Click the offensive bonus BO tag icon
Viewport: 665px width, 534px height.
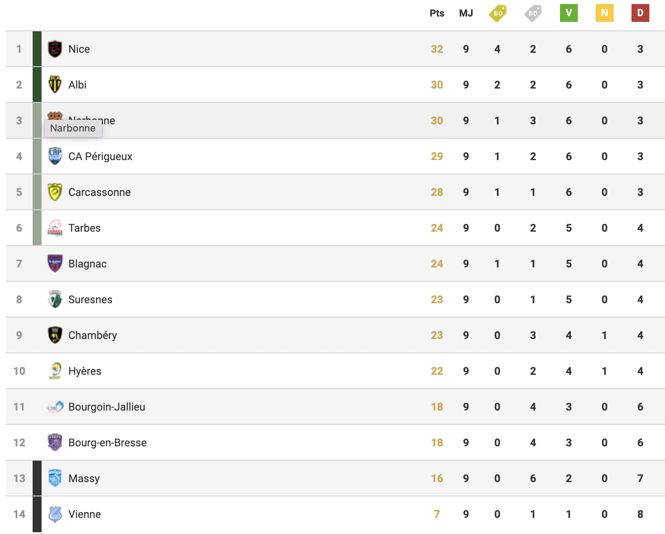[497, 13]
